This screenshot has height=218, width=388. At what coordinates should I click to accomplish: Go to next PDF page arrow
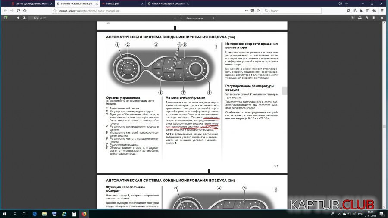[x=24, y=18]
